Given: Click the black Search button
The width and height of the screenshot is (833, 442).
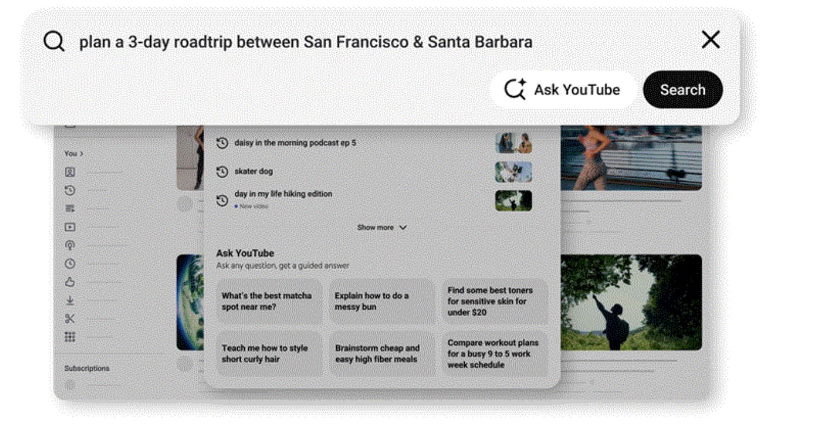Looking at the screenshot, I should [x=683, y=90].
